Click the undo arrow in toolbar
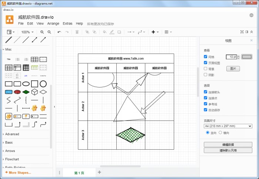This screenshot has height=179, width=259. coord(59,32)
